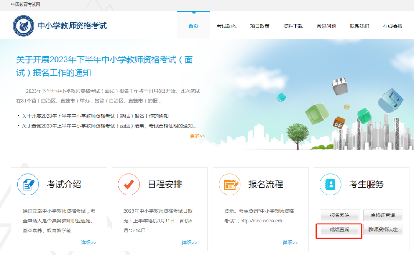Click the 报名流程 card heading
Image resolution: width=414 pixels, height=255 pixels.
[x=266, y=184]
